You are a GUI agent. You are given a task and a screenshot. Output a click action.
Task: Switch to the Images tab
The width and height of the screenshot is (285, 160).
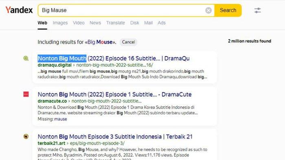(x=60, y=23)
